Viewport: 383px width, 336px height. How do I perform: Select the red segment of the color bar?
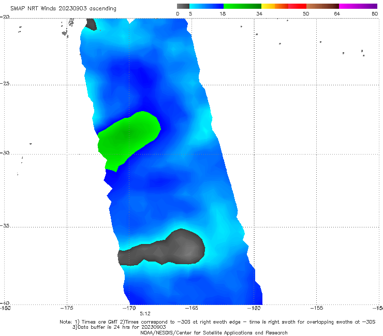[297, 6]
